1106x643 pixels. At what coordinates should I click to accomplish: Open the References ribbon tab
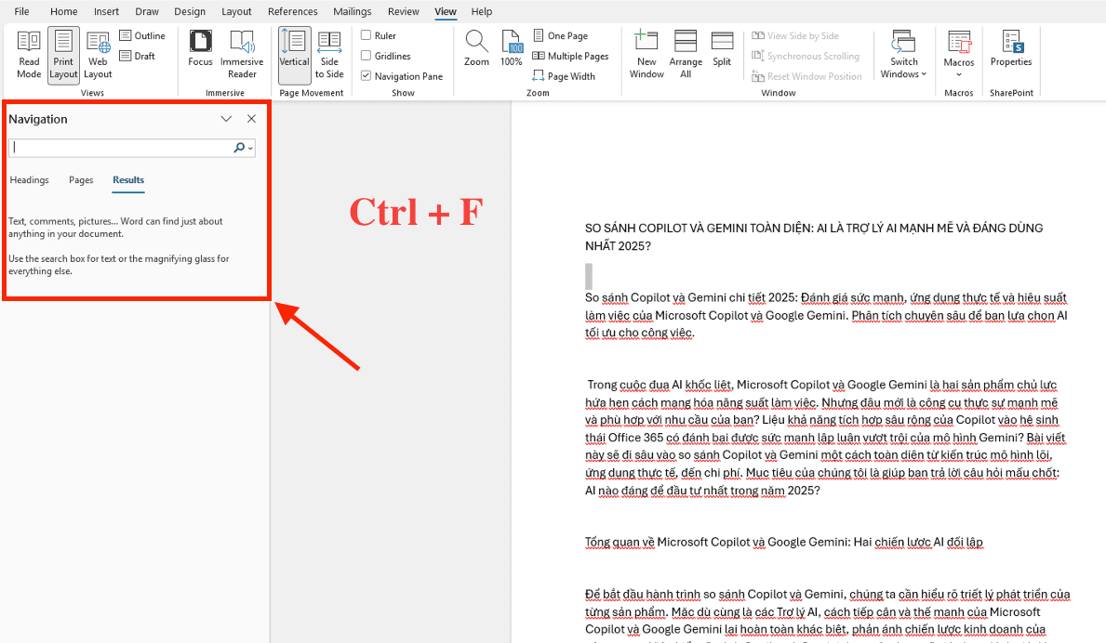tap(292, 11)
